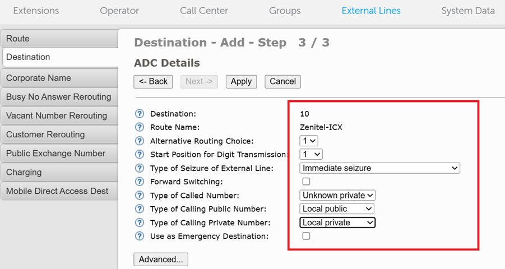Screen dimensions: 505x269
Task: Click help icon beside Route Name
Action: click(x=140, y=127)
